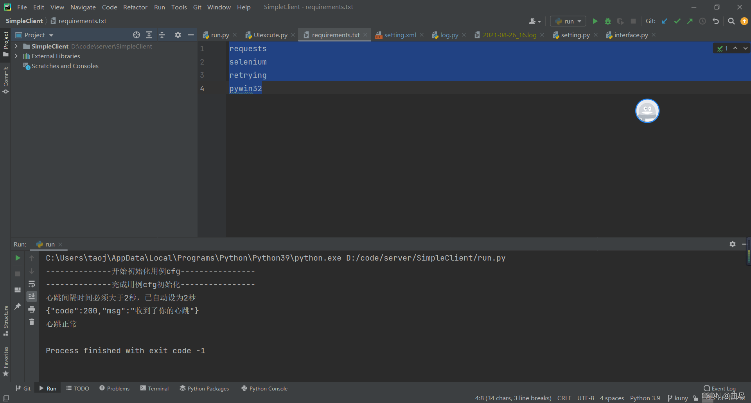Screen dimensions: 751x403
Task: Open the Event Log
Action: 720,389
